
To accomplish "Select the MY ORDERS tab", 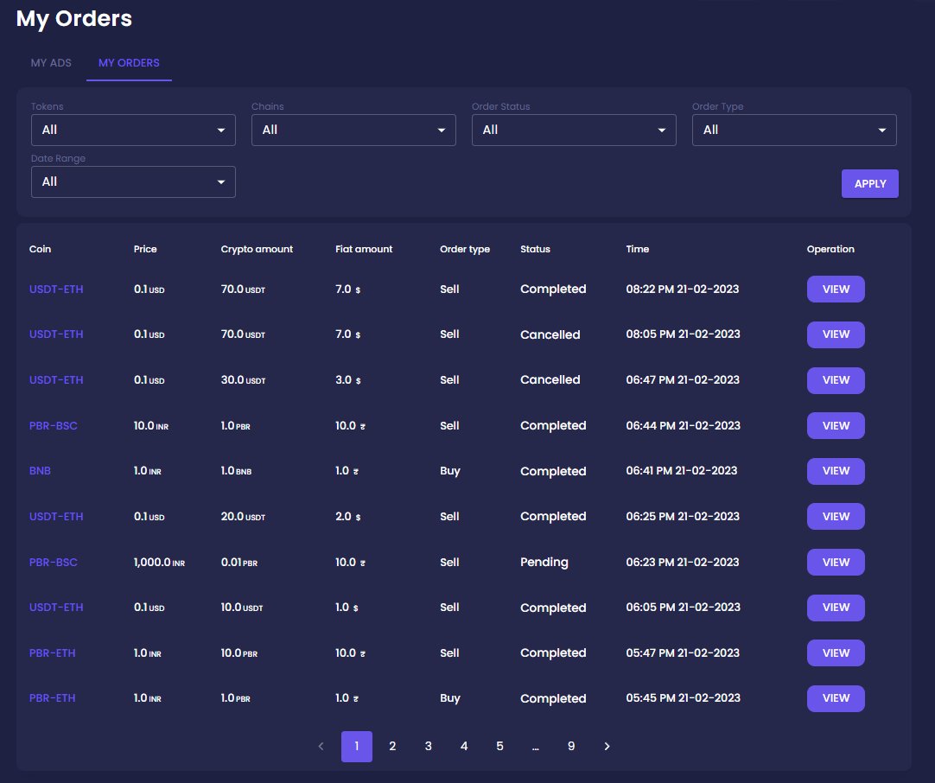I will 129,62.
